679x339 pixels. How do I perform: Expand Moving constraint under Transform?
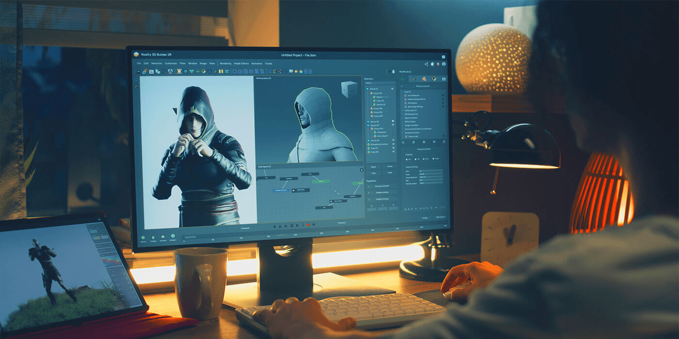[369, 186]
